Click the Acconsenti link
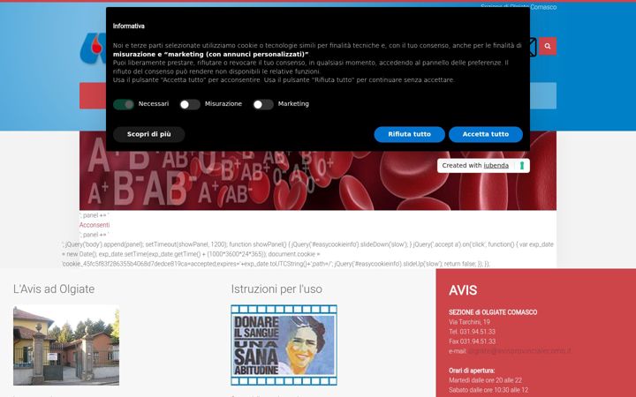The width and height of the screenshot is (636, 397). pyautogui.click(x=95, y=225)
